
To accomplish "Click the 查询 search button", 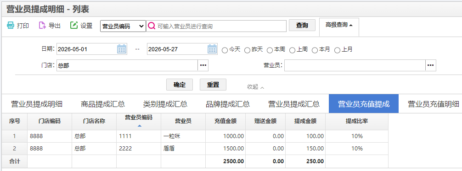I will (302, 25).
